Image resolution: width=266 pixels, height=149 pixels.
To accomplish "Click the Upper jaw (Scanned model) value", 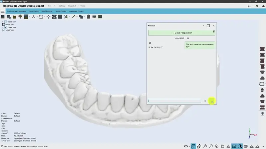I will (x=25, y=138).
